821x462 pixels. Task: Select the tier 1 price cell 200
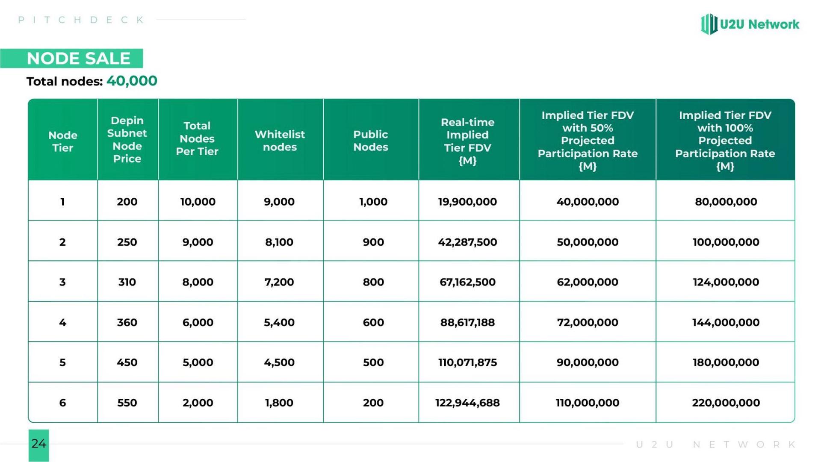(x=128, y=200)
